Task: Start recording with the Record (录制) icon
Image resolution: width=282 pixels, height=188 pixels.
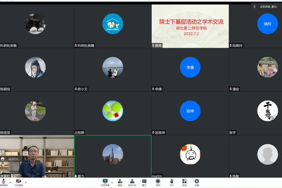Action: [158, 182]
